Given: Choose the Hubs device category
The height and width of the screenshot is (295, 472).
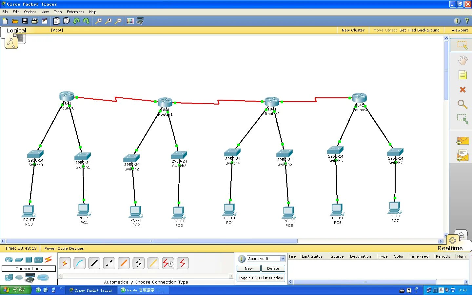Looking at the screenshot, I should 29,260.
